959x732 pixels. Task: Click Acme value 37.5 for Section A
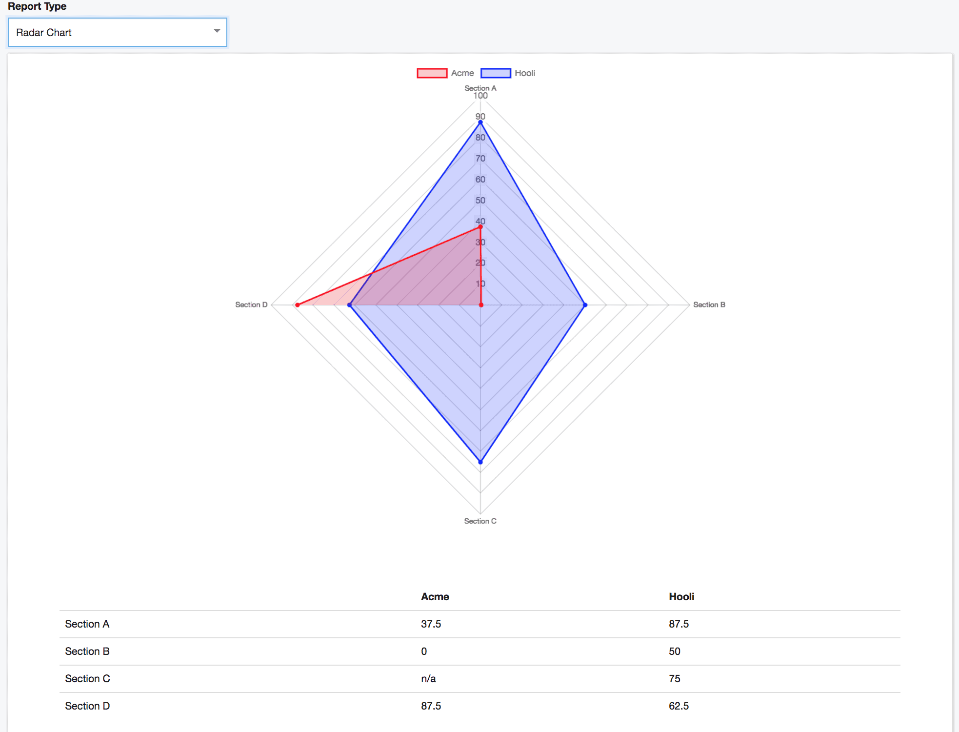click(x=431, y=624)
